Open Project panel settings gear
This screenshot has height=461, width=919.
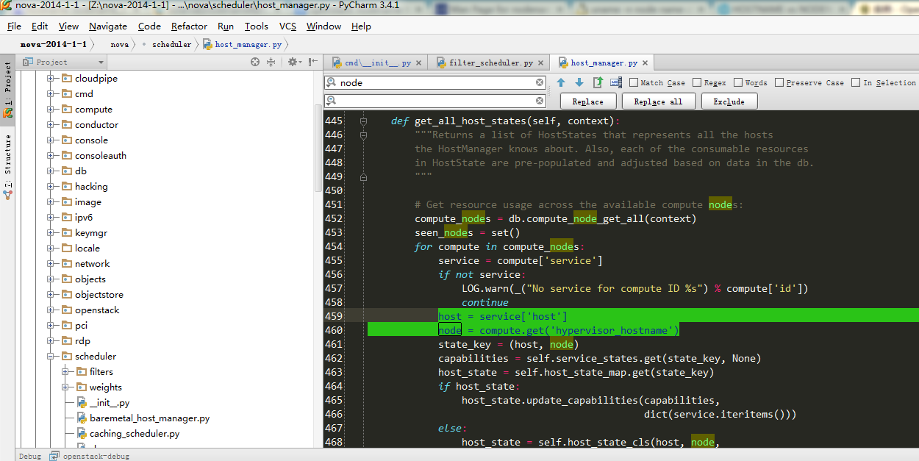pos(293,62)
